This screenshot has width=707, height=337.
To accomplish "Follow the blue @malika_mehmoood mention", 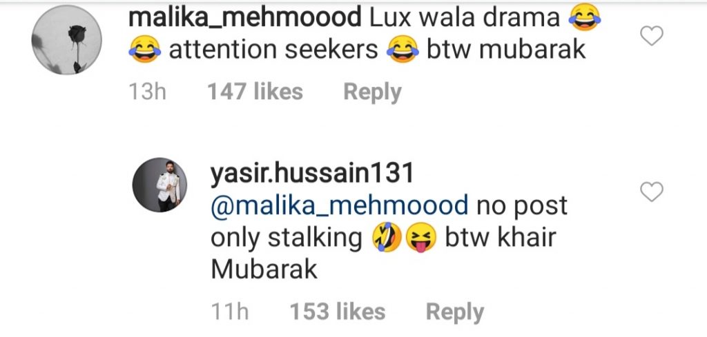I will (x=339, y=205).
